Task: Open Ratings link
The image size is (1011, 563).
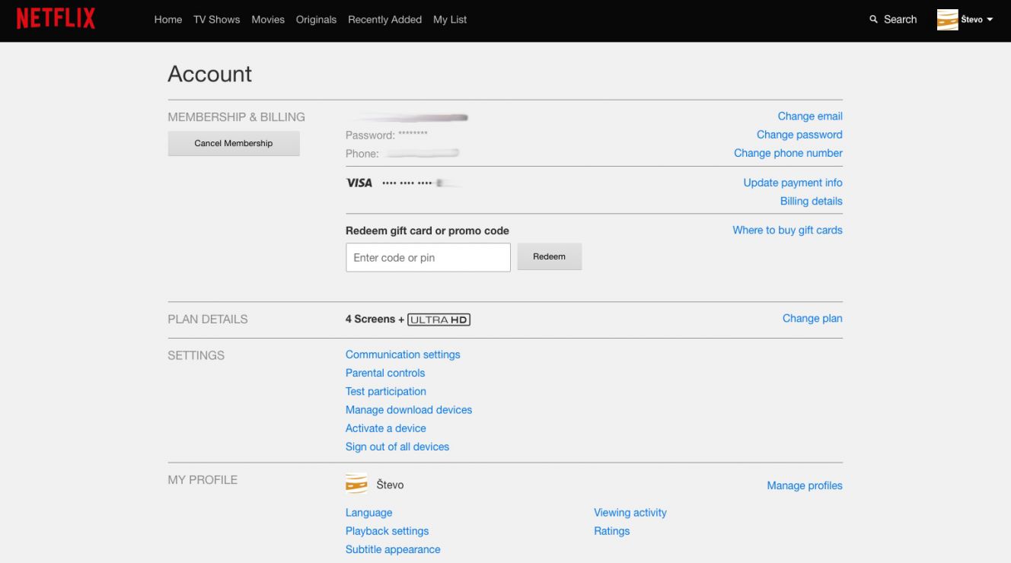Action: coord(612,531)
